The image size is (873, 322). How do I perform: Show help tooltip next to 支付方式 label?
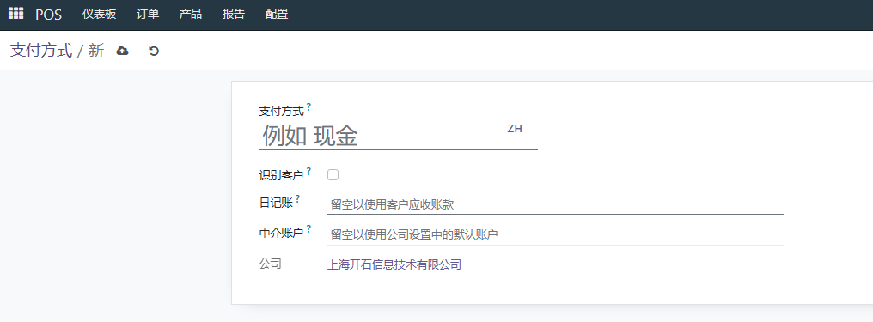pos(309,106)
